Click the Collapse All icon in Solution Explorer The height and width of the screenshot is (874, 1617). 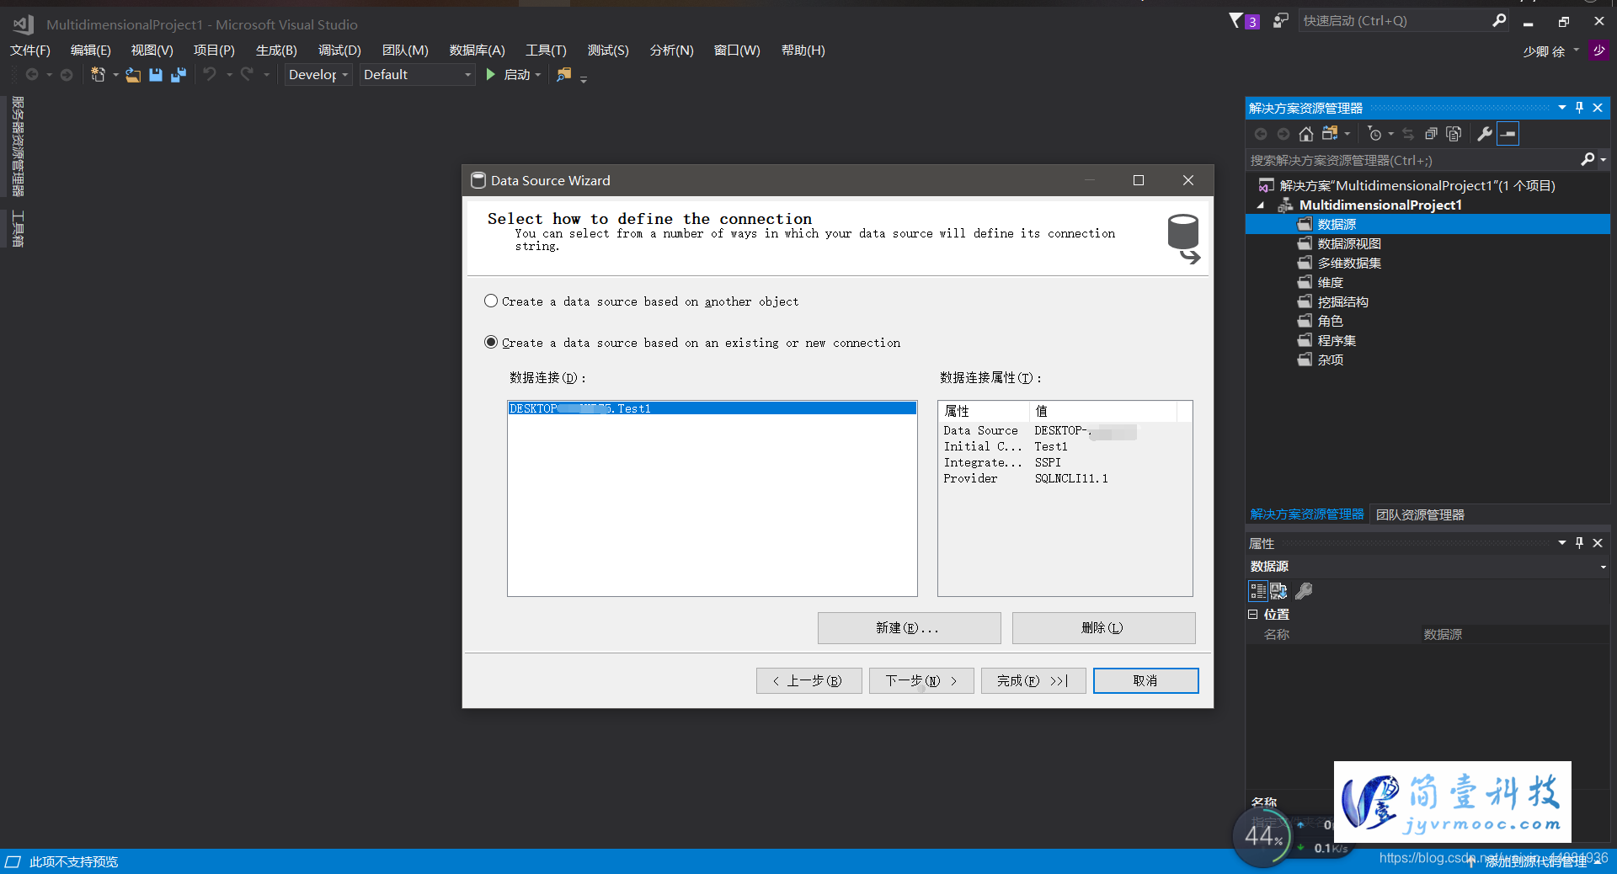pyautogui.click(x=1431, y=134)
